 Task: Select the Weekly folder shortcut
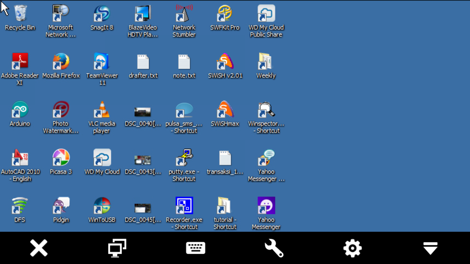point(266,62)
